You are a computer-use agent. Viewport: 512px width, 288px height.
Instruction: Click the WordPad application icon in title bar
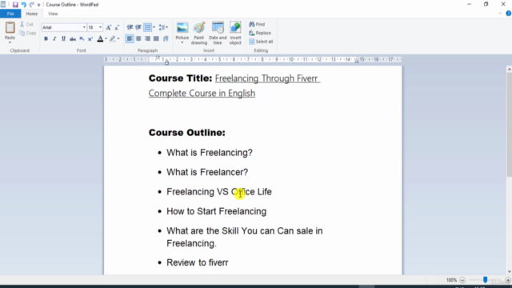point(3,4)
